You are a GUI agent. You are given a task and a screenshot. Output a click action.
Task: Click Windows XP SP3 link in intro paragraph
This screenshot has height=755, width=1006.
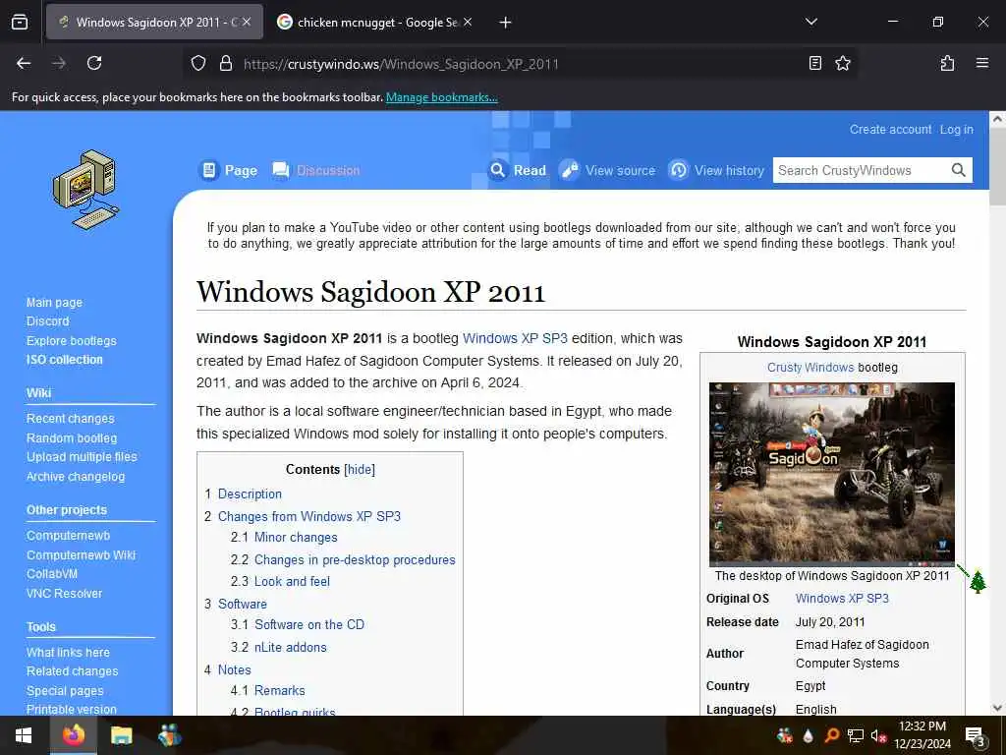click(515, 338)
